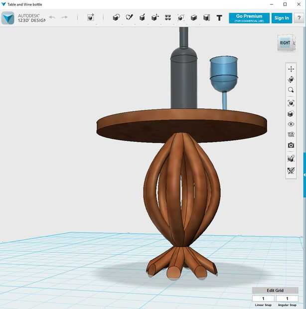Toggle the show/hide eye icon
The height and width of the screenshot is (309, 306).
[x=291, y=124]
